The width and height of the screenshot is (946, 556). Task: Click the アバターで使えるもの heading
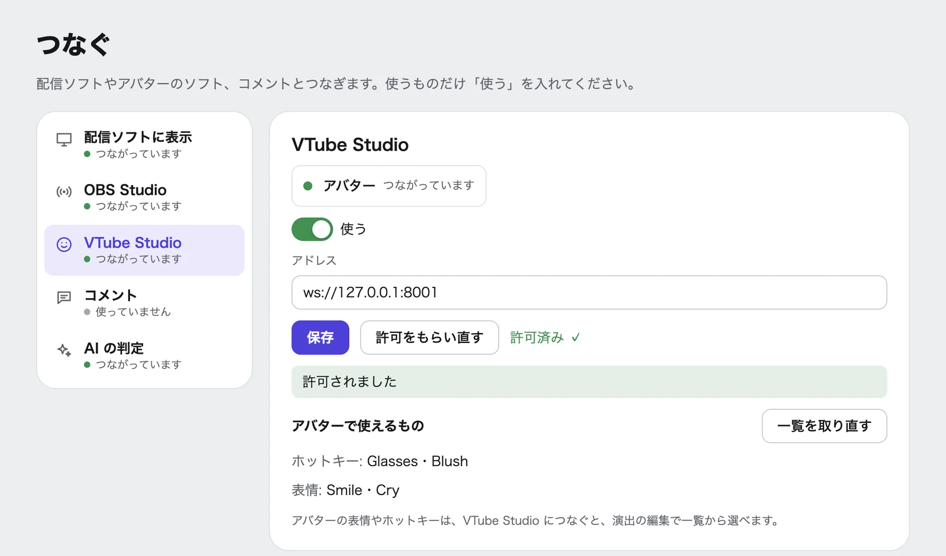[358, 426]
